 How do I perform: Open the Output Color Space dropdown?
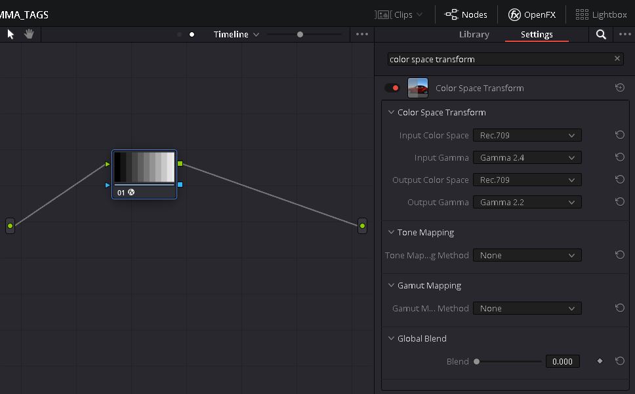coord(527,180)
